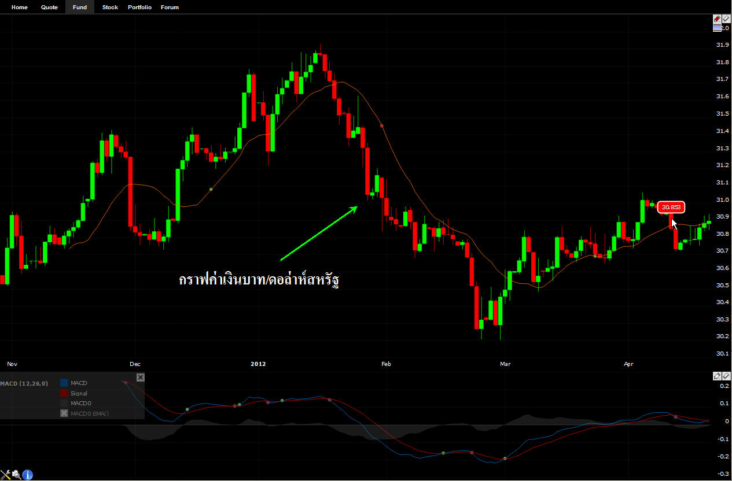Click the blue MACD color swatch
Image resolution: width=732 pixels, height=481 pixels.
[64, 383]
